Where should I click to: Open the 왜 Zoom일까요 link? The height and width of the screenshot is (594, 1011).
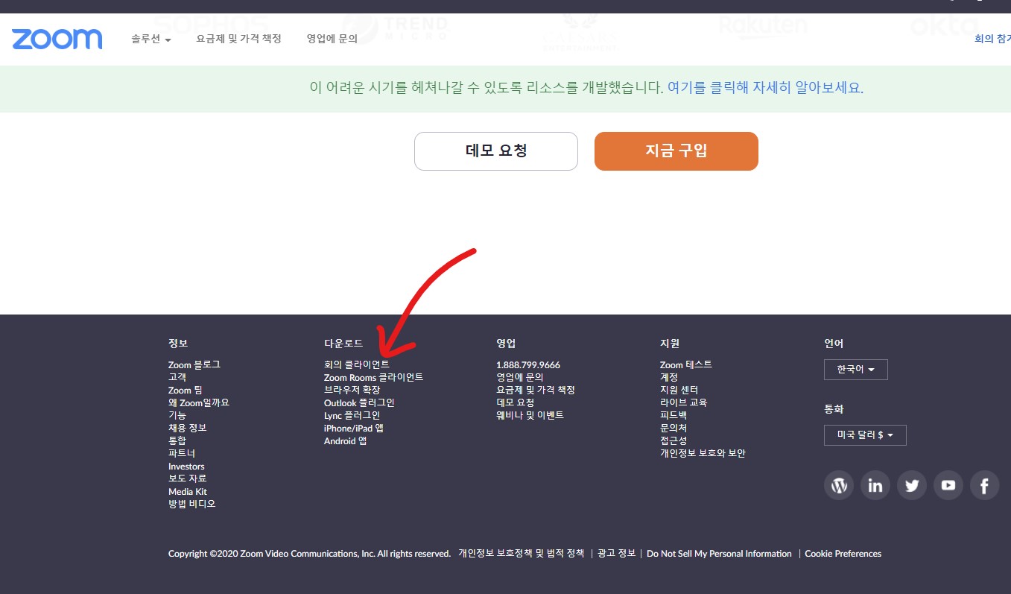pyautogui.click(x=199, y=402)
